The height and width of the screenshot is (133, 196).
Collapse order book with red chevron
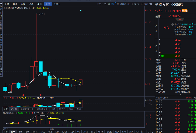click(180, 19)
